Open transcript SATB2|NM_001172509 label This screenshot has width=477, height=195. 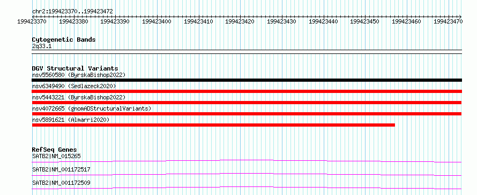[61, 183]
